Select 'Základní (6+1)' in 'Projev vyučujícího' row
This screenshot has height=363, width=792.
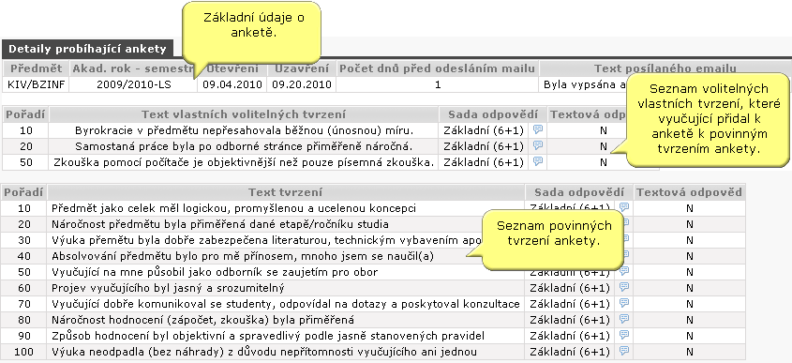(570, 288)
